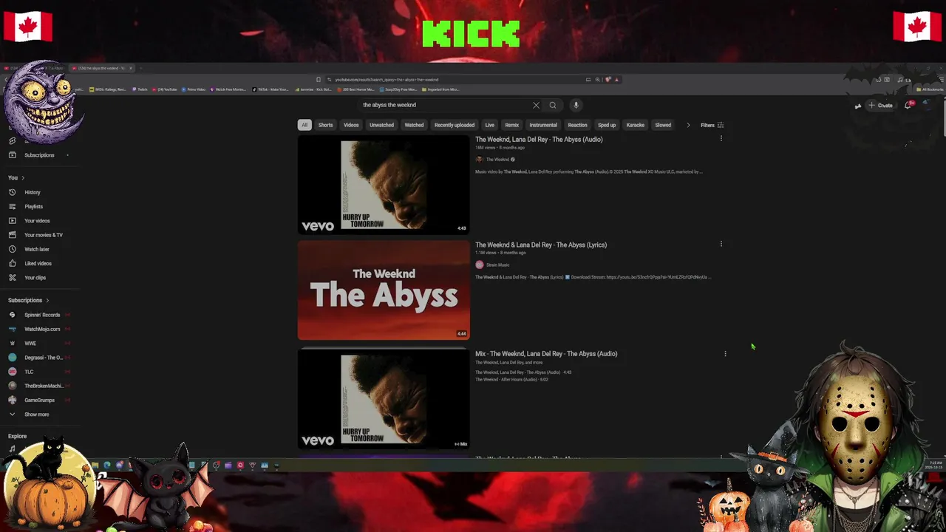Click the search magnifier button
The image size is (946, 532).
[552, 105]
